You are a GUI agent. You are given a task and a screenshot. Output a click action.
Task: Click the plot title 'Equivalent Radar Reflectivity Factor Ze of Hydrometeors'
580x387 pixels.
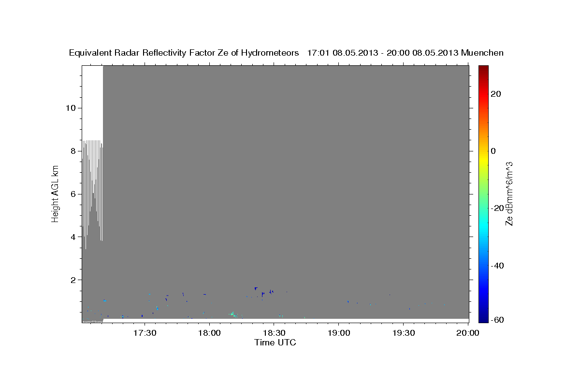[184, 53]
